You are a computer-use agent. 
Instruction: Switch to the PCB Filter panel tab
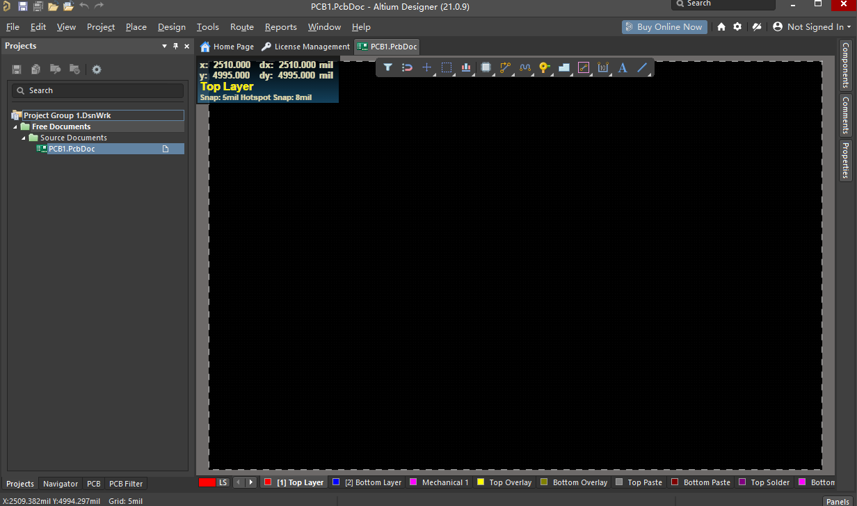(x=126, y=484)
